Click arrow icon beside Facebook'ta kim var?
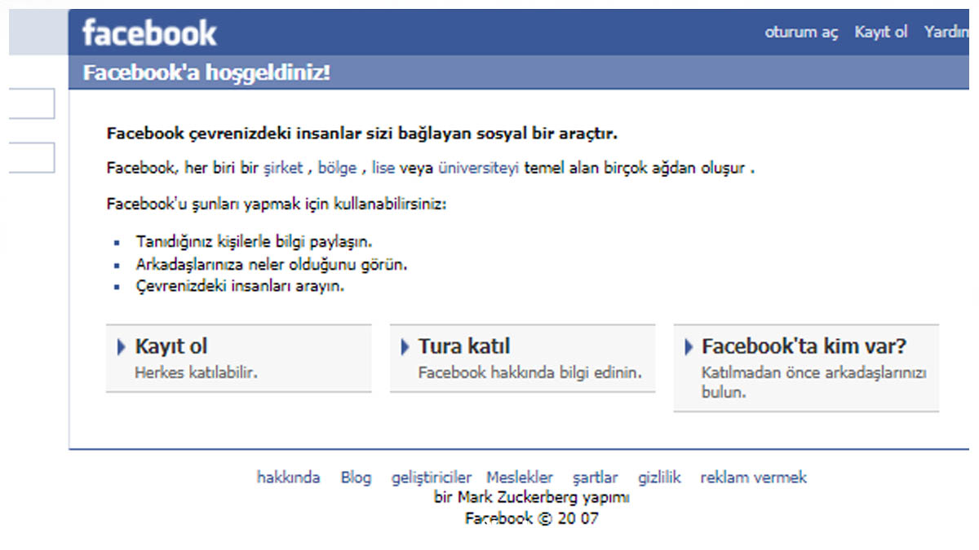979x550 pixels. [689, 347]
